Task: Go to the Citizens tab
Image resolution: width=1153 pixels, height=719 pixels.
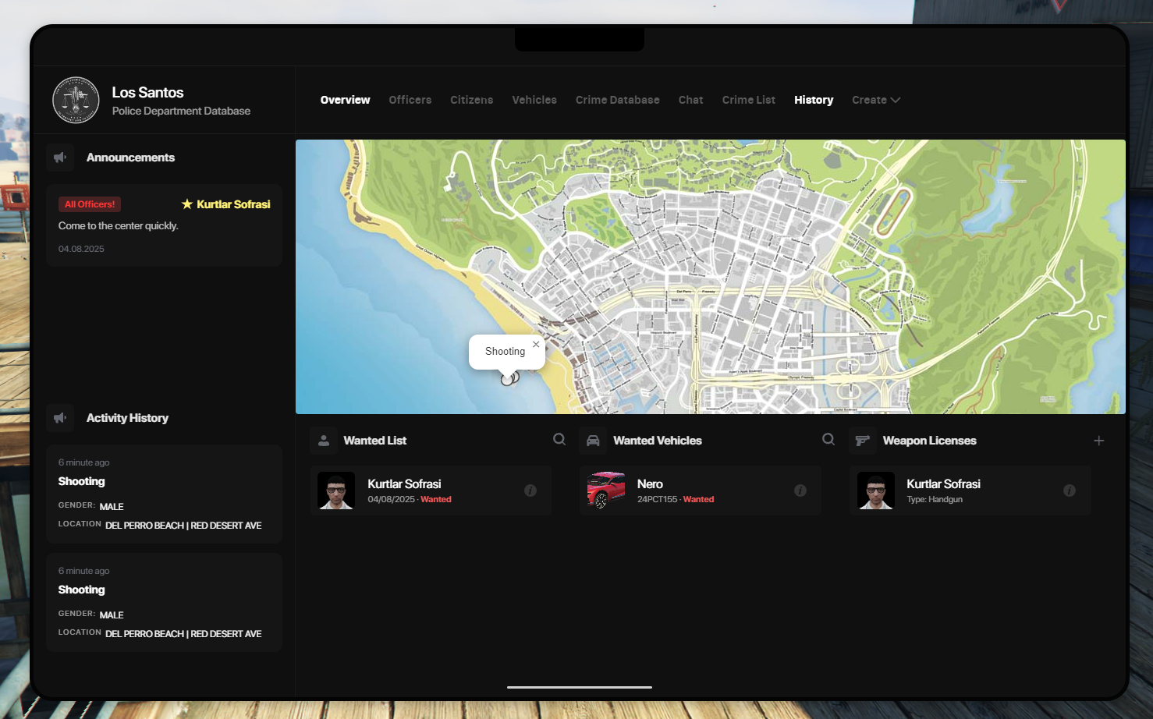Action: [x=471, y=100]
